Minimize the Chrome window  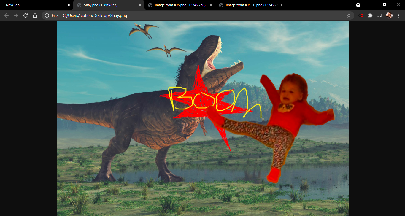point(371,4)
